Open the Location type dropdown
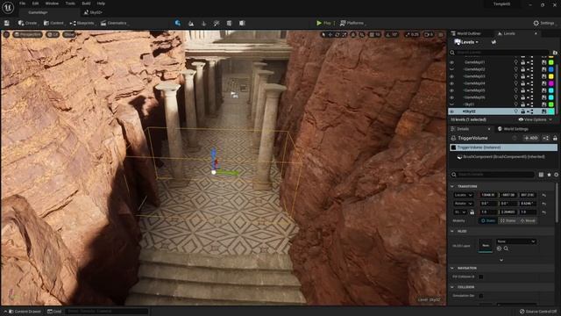The image size is (561, 316). pyautogui.click(x=464, y=195)
